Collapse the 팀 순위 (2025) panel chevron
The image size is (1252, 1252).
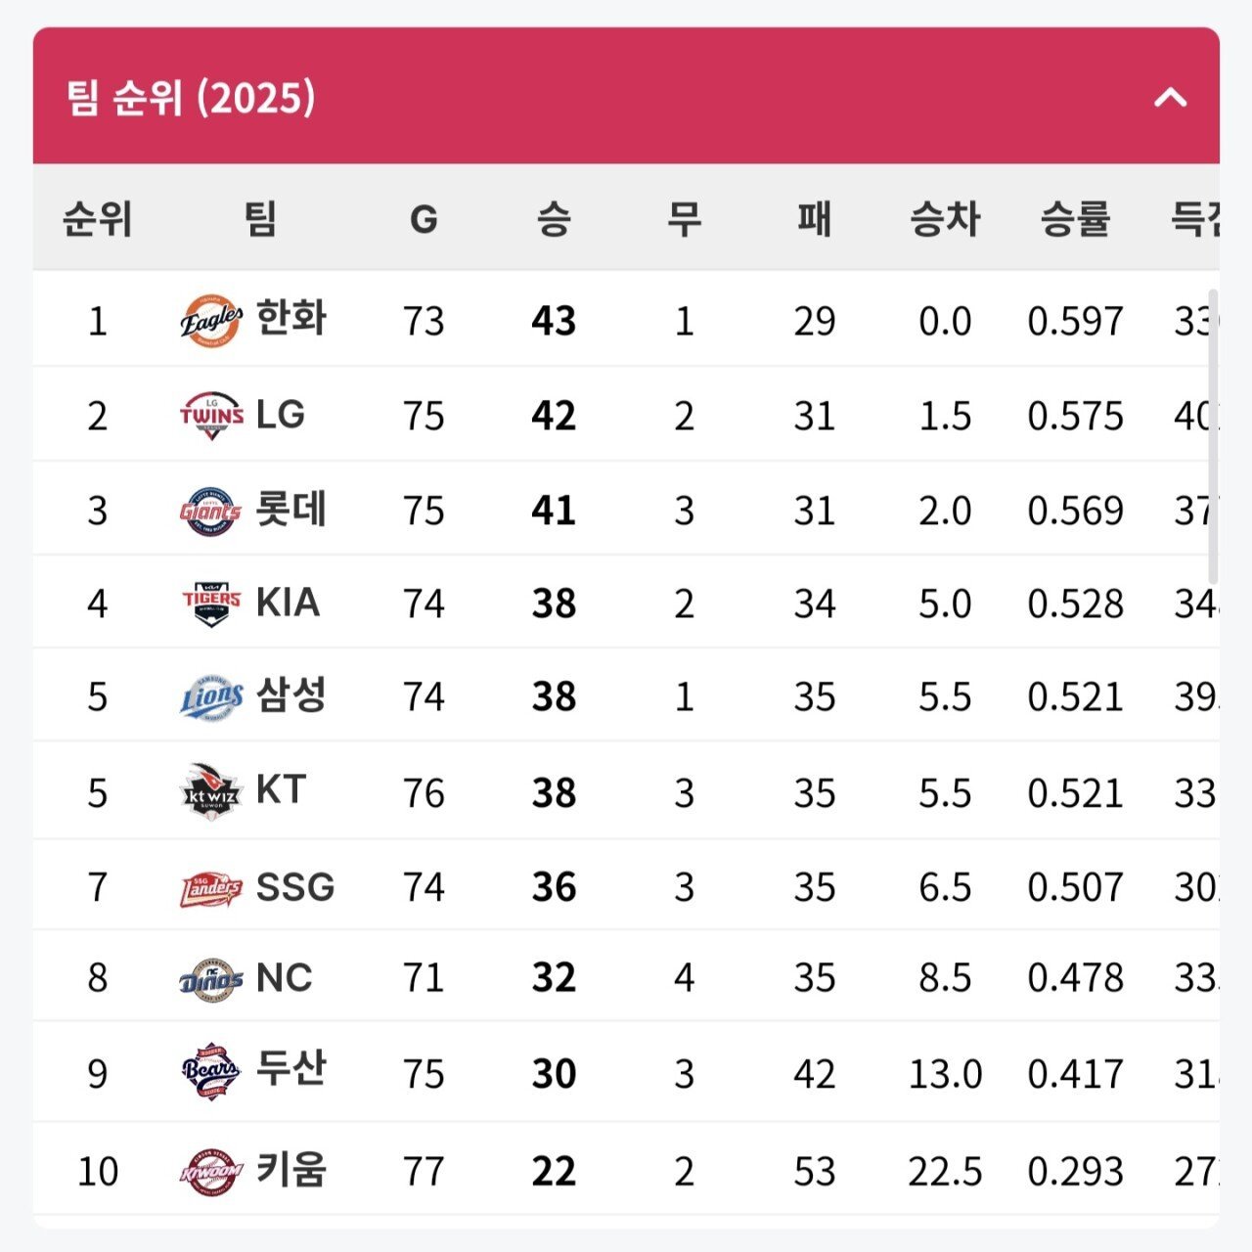click(1170, 98)
